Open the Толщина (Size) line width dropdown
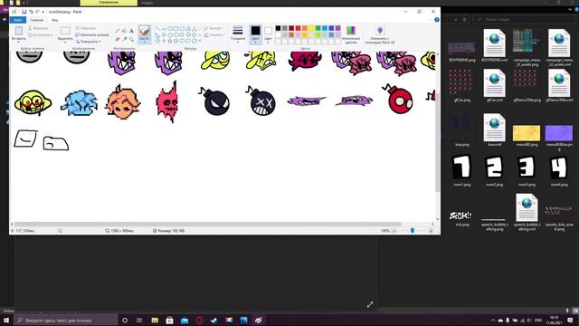The image size is (579, 326). 238,34
